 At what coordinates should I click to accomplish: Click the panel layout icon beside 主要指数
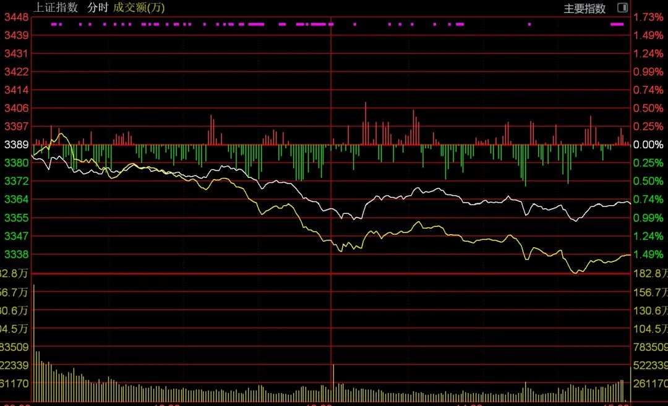click(x=622, y=8)
